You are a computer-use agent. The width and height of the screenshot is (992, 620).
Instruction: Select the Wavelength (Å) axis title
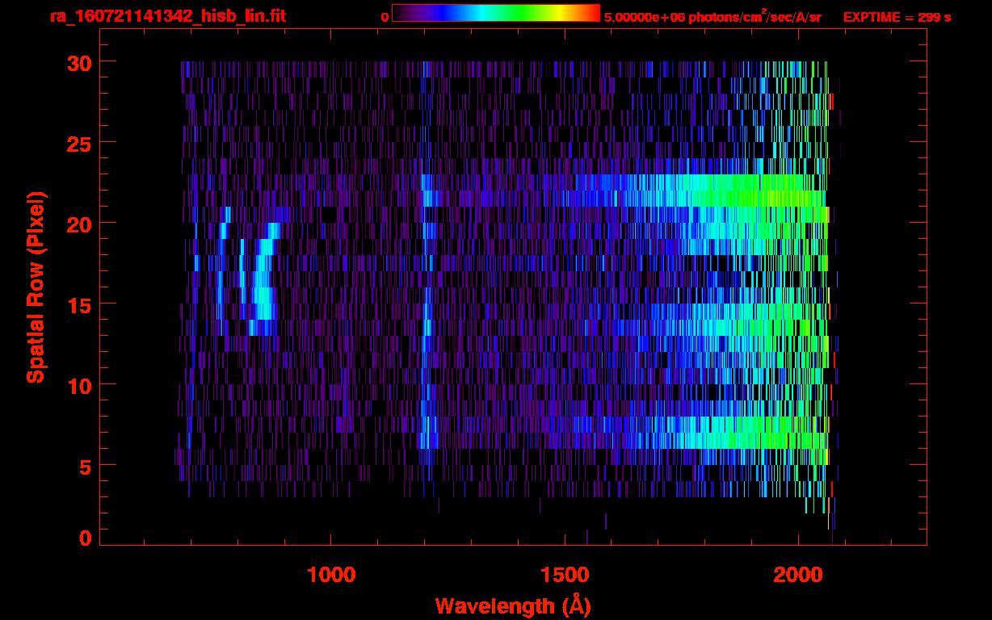513,605
